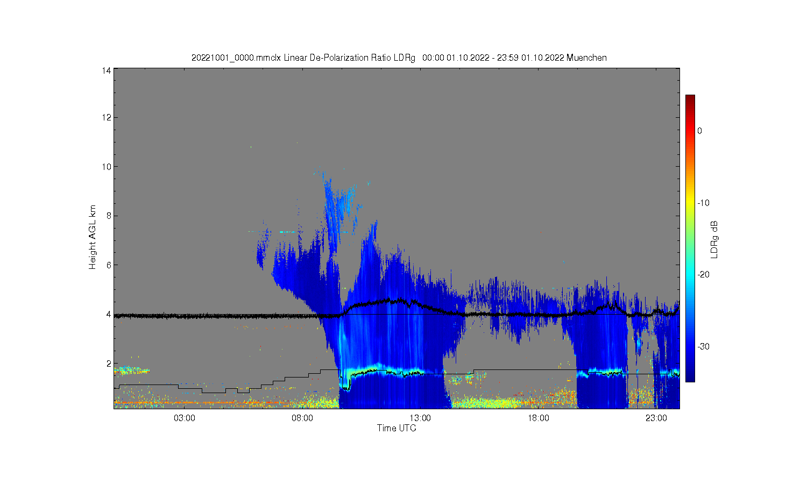Click the colorbar tick label -30
This screenshot has height=484, width=807.
pyautogui.click(x=703, y=346)
